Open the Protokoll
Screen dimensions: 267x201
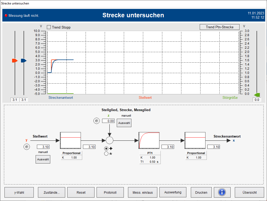pyautogui.click(x=110, y=192)
